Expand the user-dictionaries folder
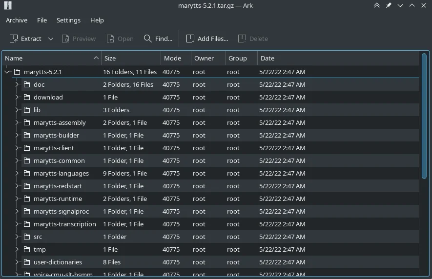Image resolution: width=432 pixels, height=279 pixels. (17, 262)
